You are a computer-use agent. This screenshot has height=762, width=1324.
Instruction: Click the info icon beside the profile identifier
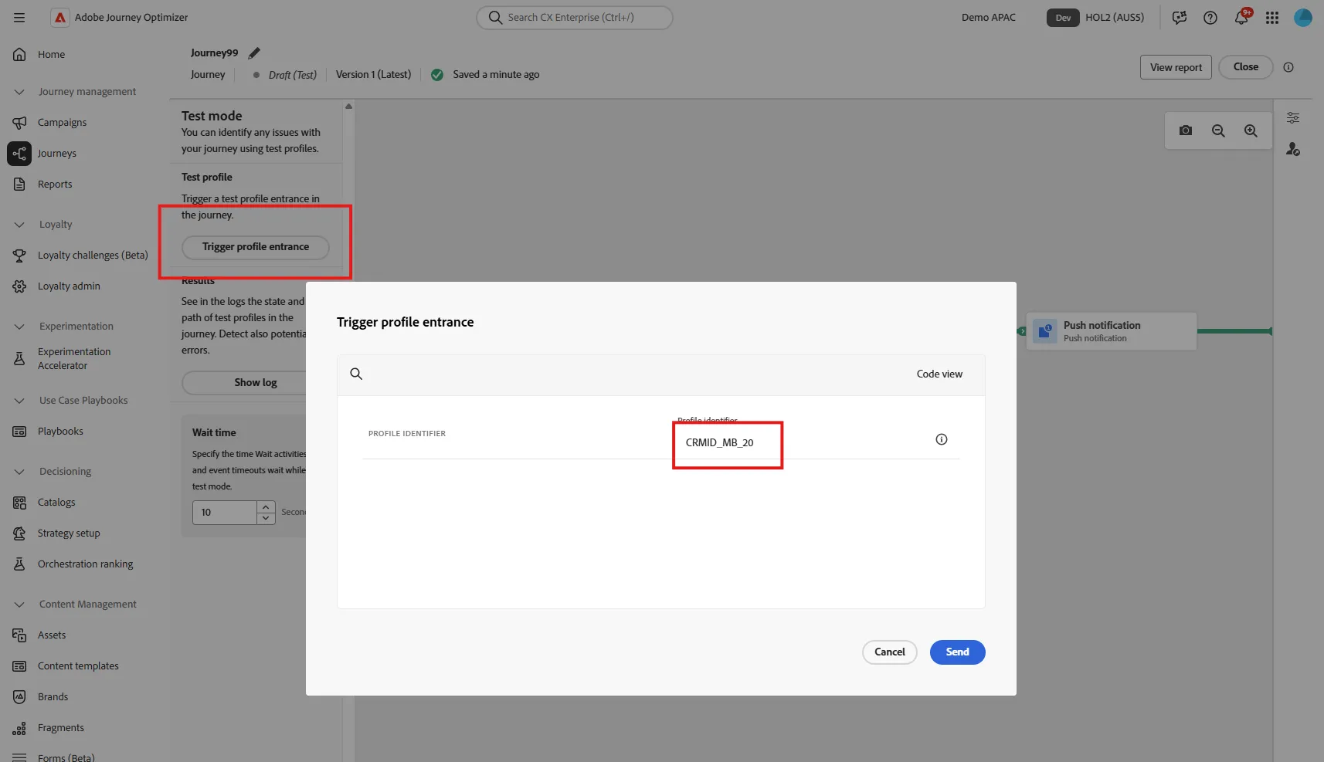pyautogui.click(x=942, y=439)
